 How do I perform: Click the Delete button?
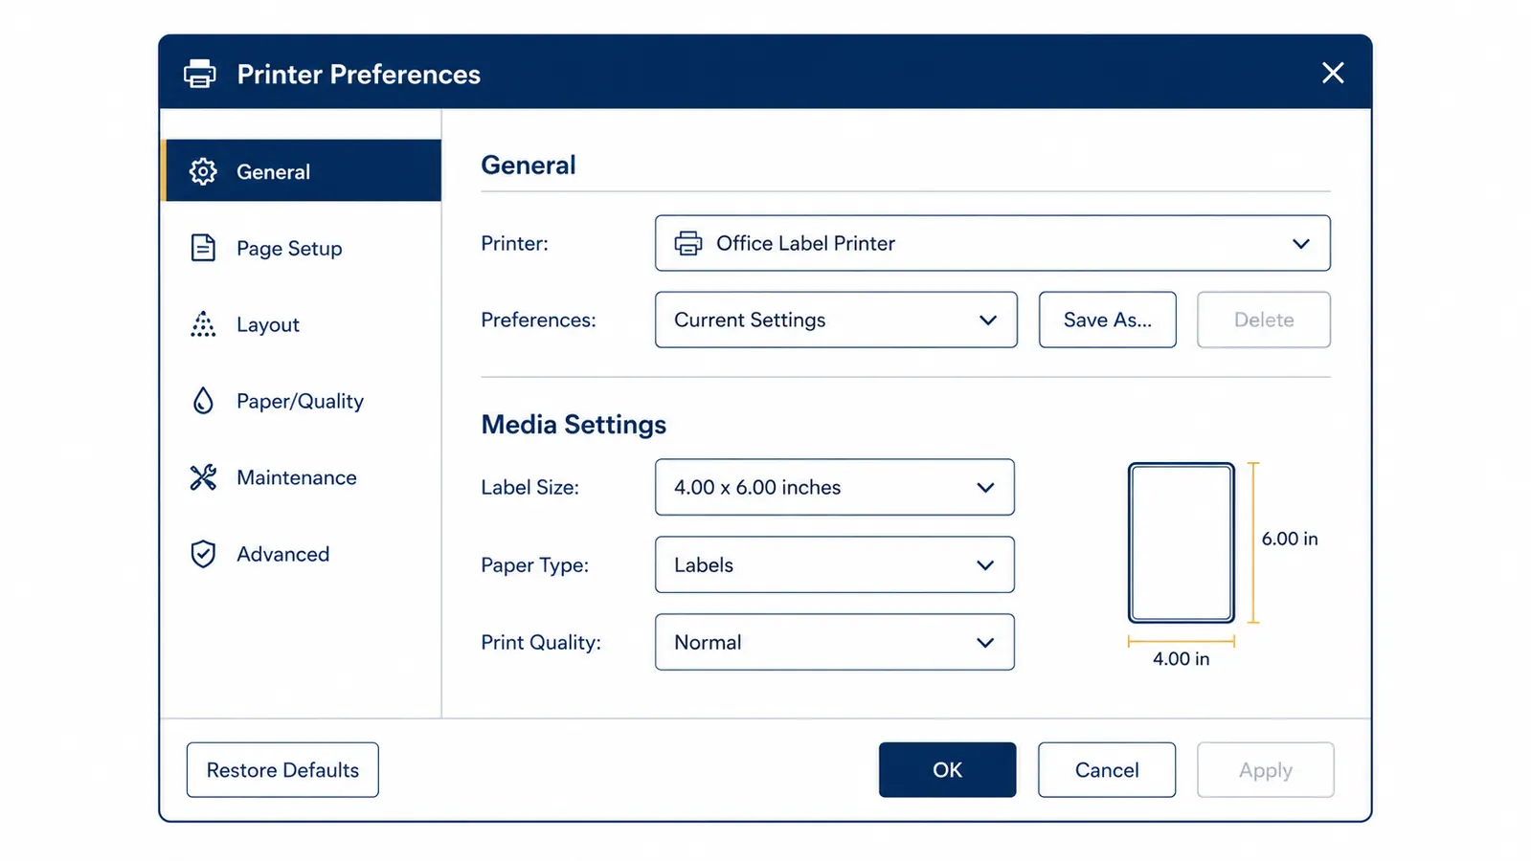[1264, 320]
